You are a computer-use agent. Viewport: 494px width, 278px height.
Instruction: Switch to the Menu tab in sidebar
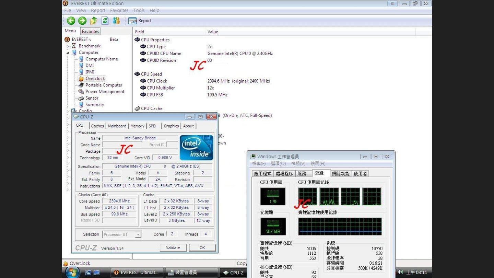[x=70, y=31]
